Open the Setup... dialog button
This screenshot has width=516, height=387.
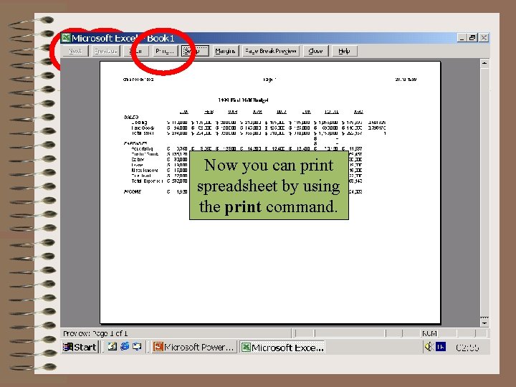point(195,51)
